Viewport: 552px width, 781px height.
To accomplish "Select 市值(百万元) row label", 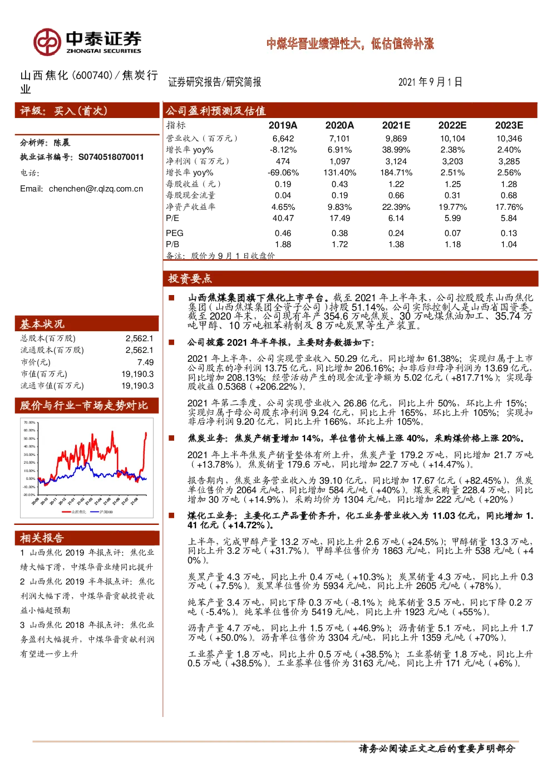I will click(x=43, y=374).
